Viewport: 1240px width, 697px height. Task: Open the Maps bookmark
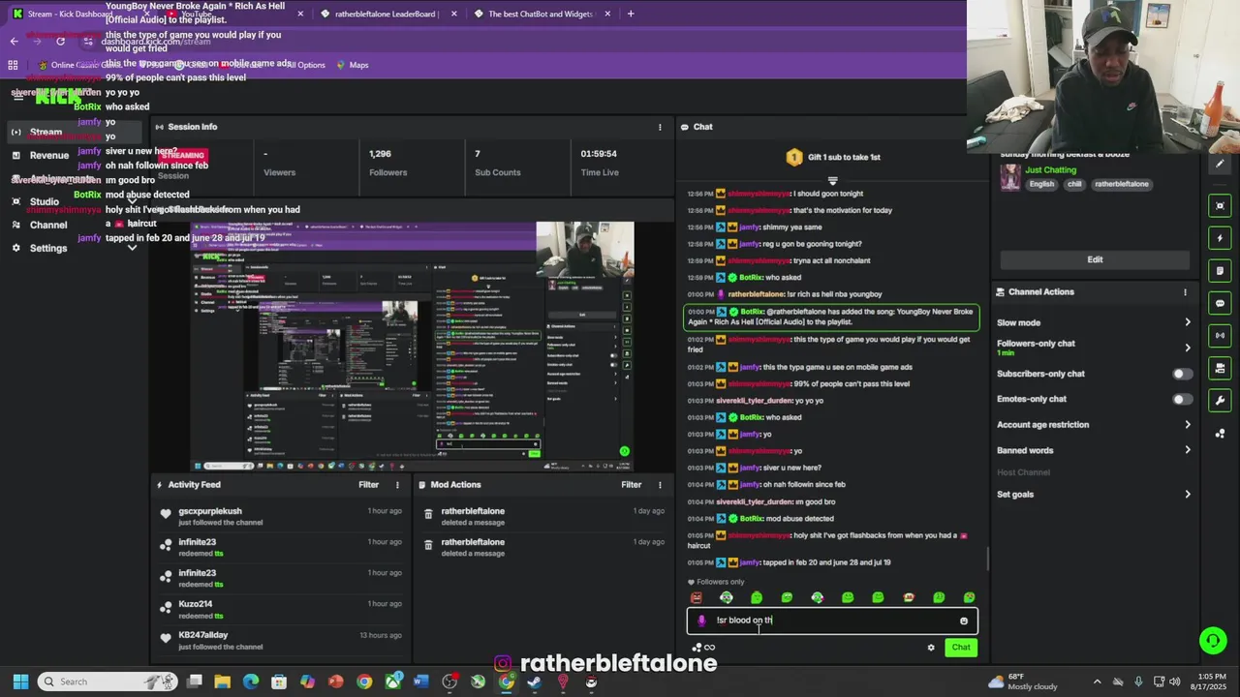point(353,65)
